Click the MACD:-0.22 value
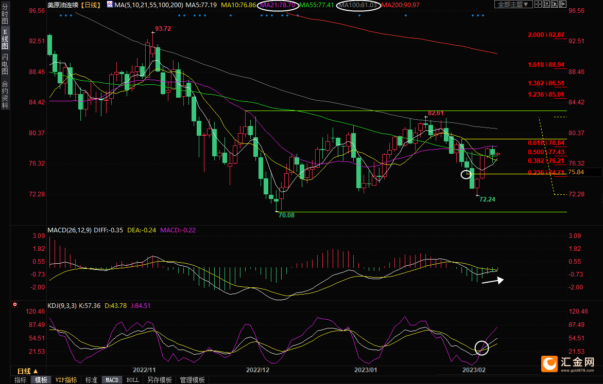 point(178,230)
